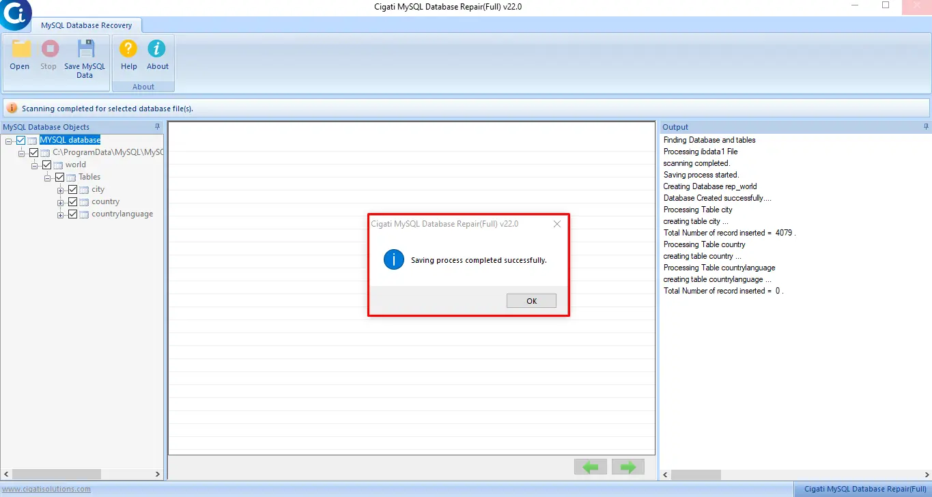932x497 pixels.
Task: Uncheck the world database checkbox
Action: point(46,165)
